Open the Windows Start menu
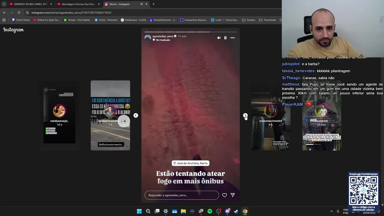 pos(139,211)
